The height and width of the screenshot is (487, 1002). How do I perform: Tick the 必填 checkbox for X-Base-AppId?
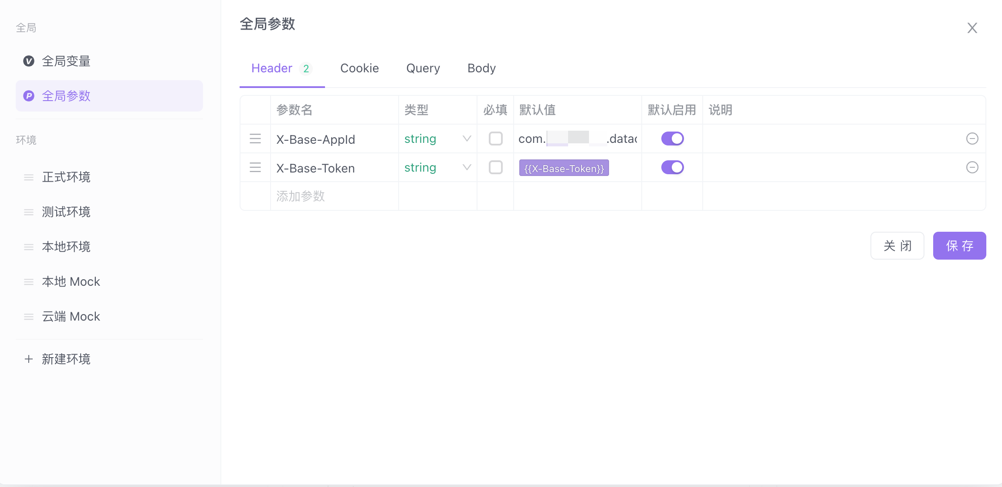(495, 139)
